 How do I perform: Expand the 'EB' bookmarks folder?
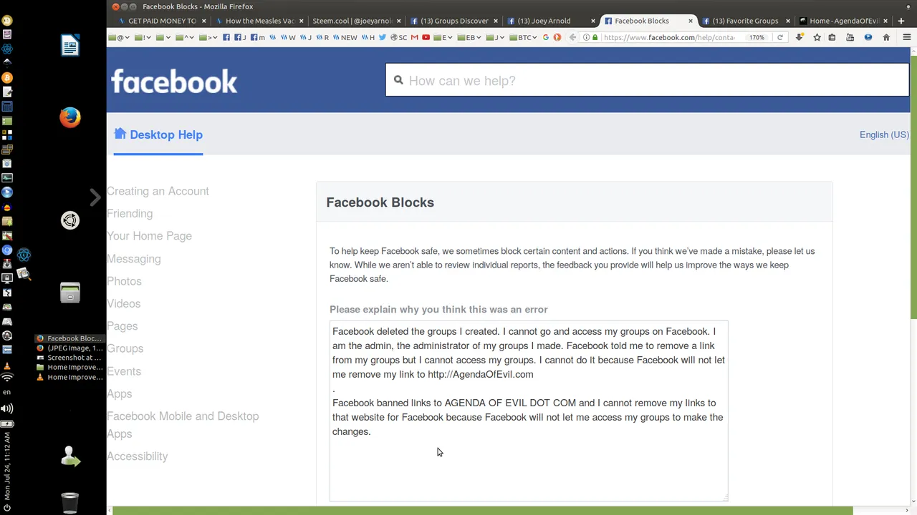[x=469, y=37]
